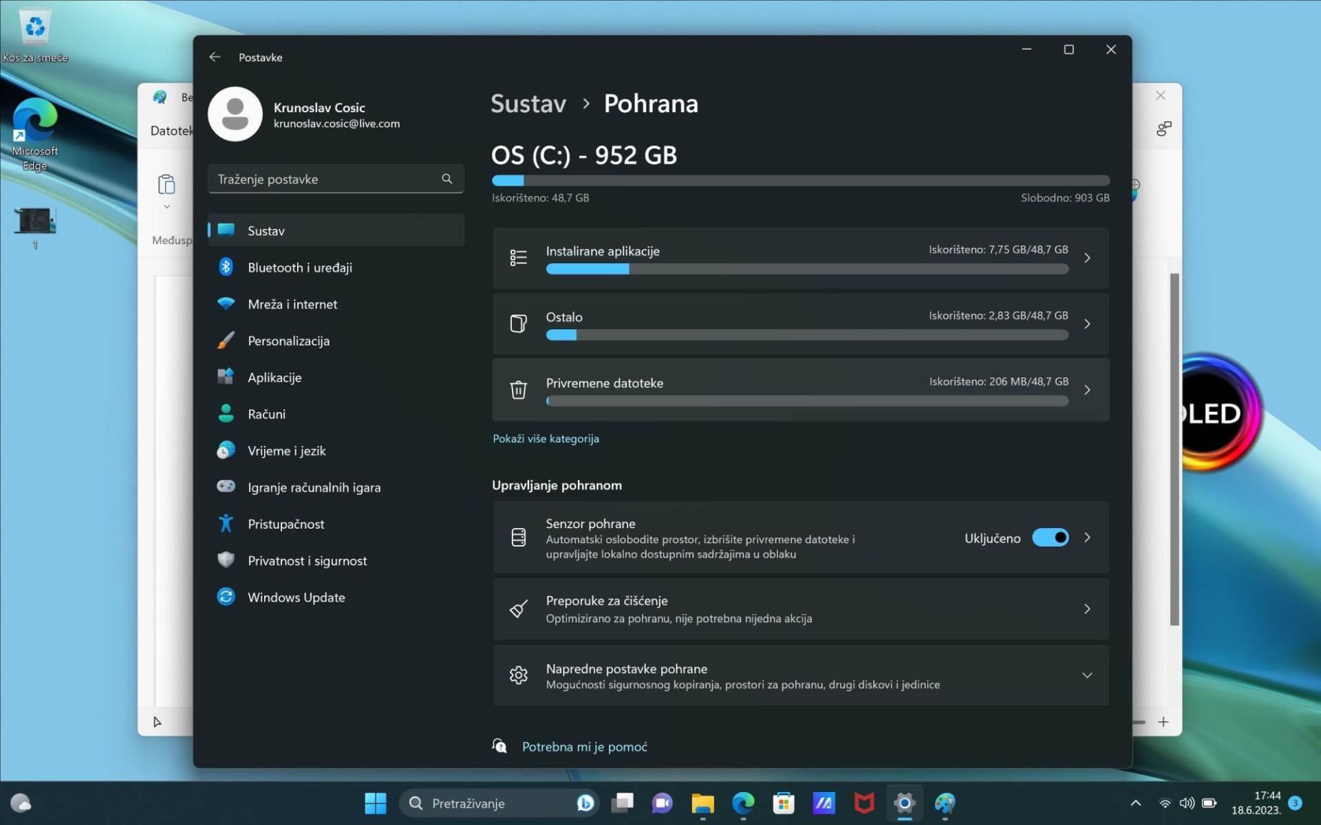
Task: Turn off Senzor pohrane toggle
Action: pos(1050,538)
